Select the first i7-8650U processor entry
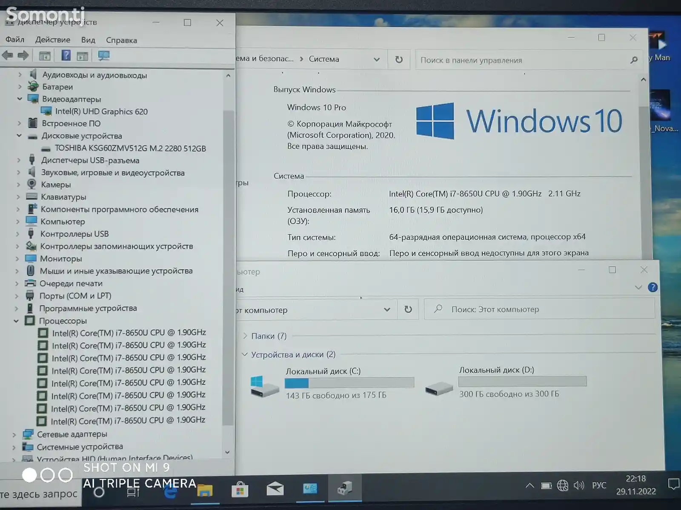 pos(129,333)
